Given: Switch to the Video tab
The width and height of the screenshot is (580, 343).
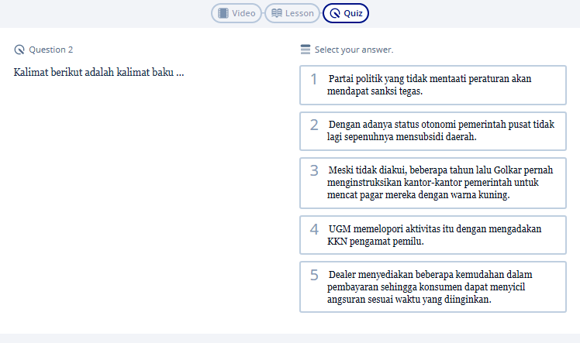Looking at the screenshot, I should pos(236,13).
